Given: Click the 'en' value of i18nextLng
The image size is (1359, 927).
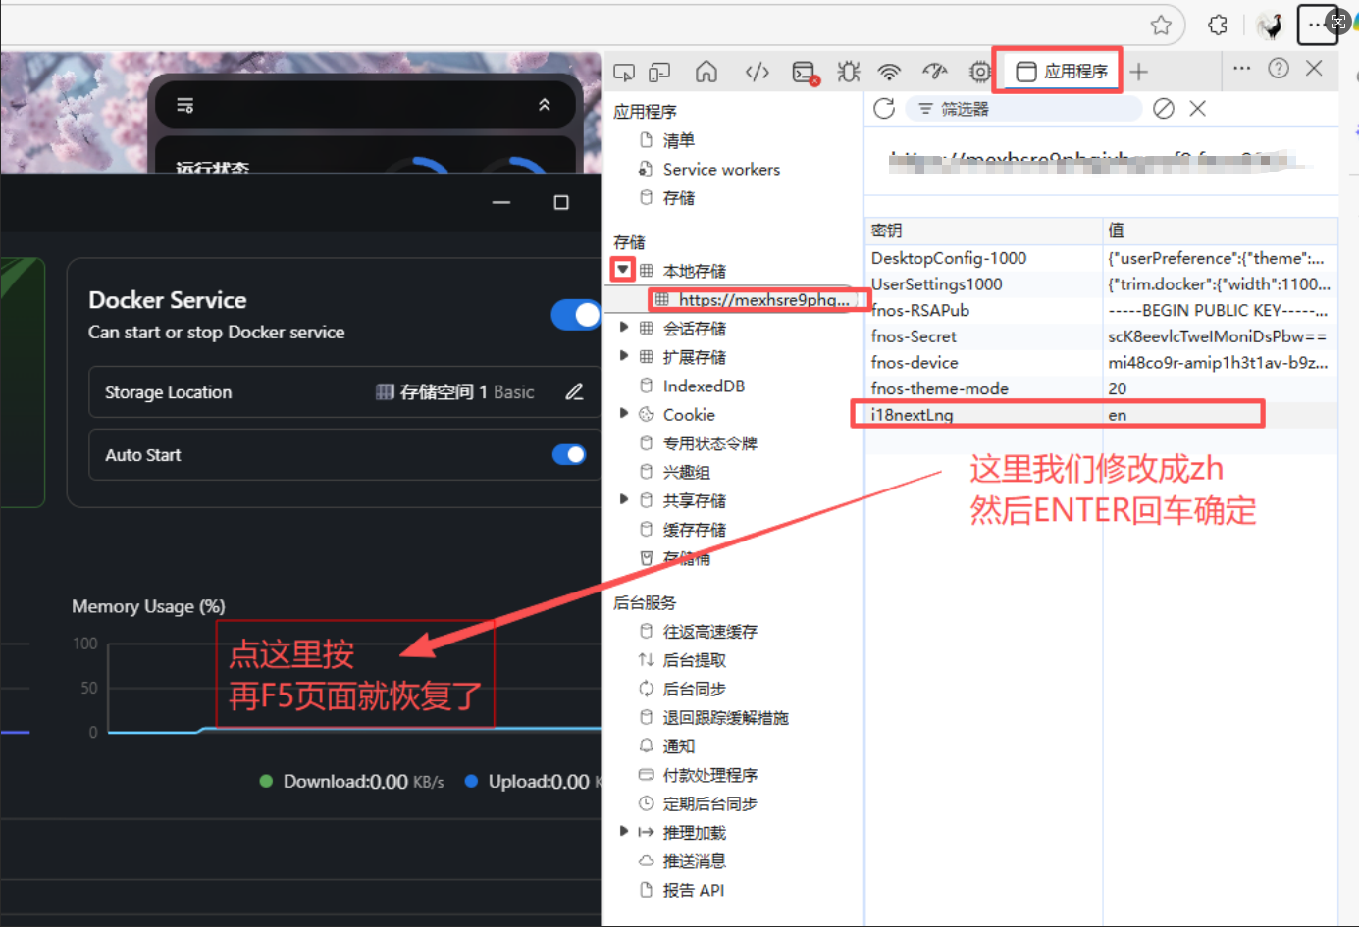Looking at the screenshot, I should [x=1118, y=415].
